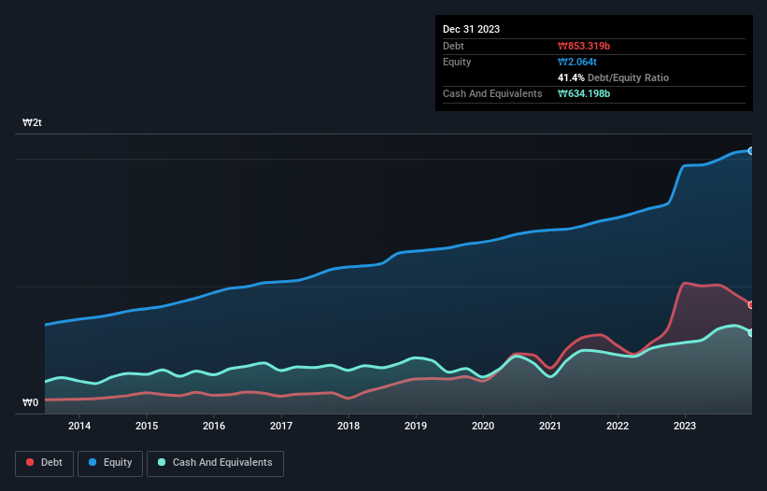Viewport: 767px width, 491px height.
Task: Click the 2021 x-axis label
Action: (x=550, y=426)
